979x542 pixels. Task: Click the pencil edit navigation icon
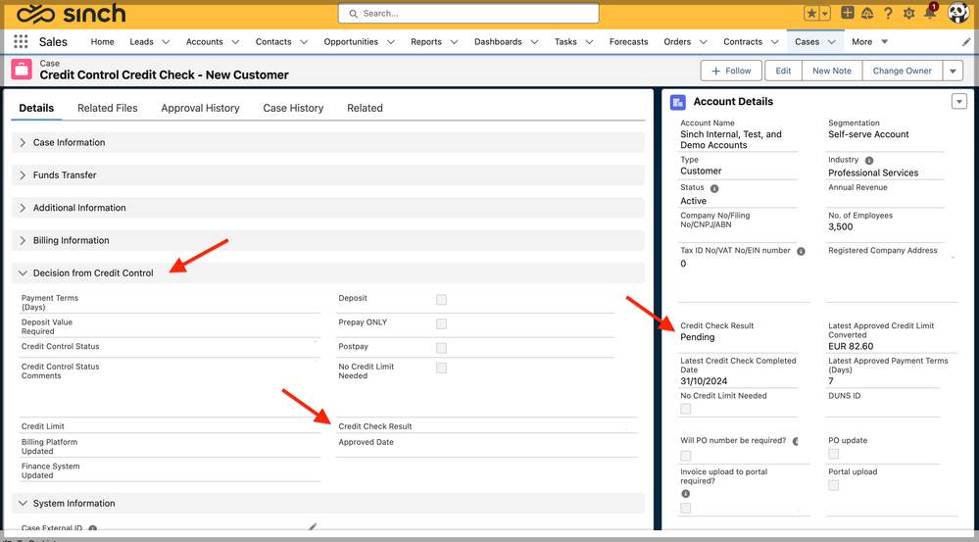pos(966,42)
